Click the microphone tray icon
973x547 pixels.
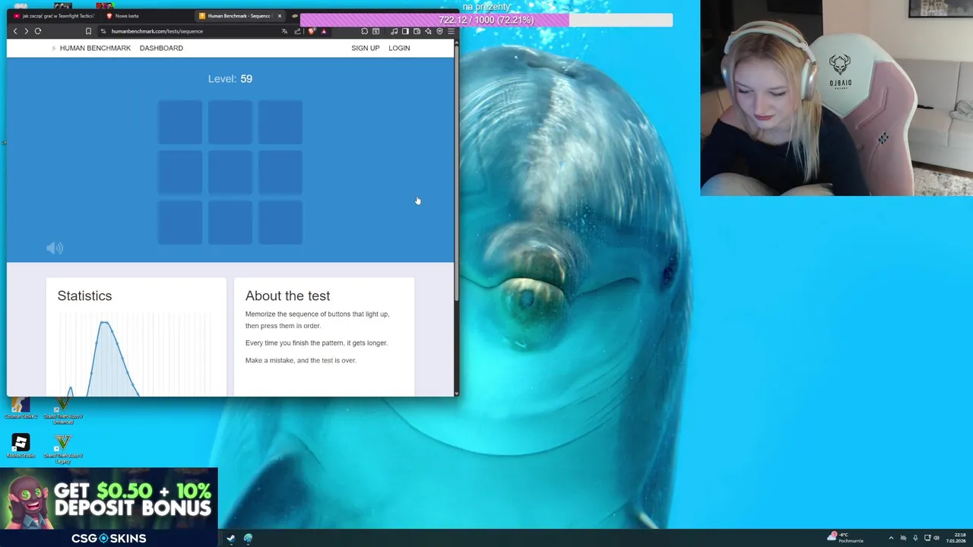915,538
